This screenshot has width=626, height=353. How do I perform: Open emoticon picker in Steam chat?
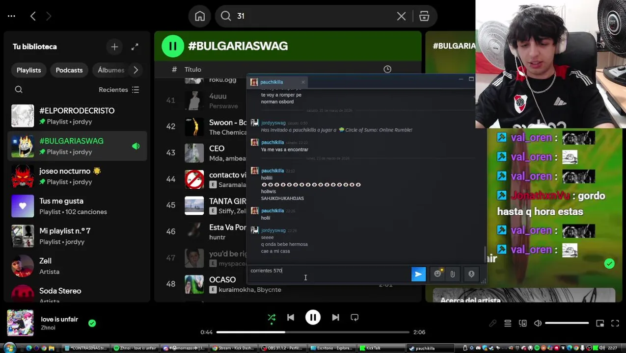[437, 275]
